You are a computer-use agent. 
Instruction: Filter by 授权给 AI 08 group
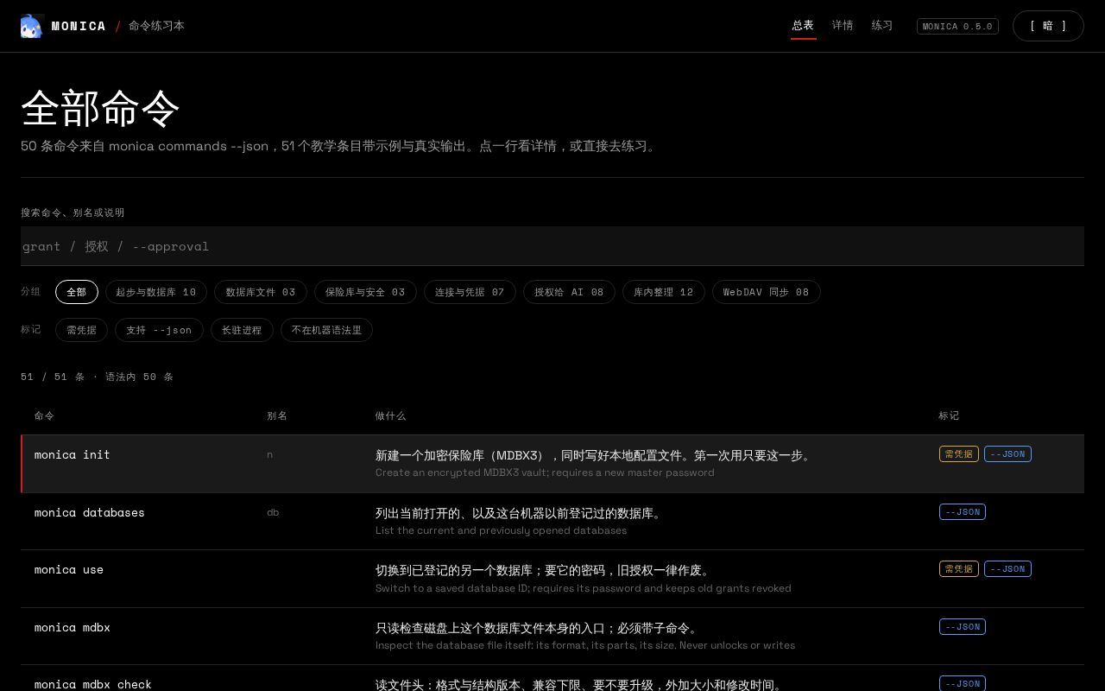click(569, 292)
